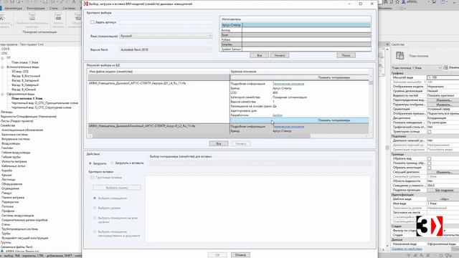Select manufacturer 'Smartec' in the list

coord(295,44)
